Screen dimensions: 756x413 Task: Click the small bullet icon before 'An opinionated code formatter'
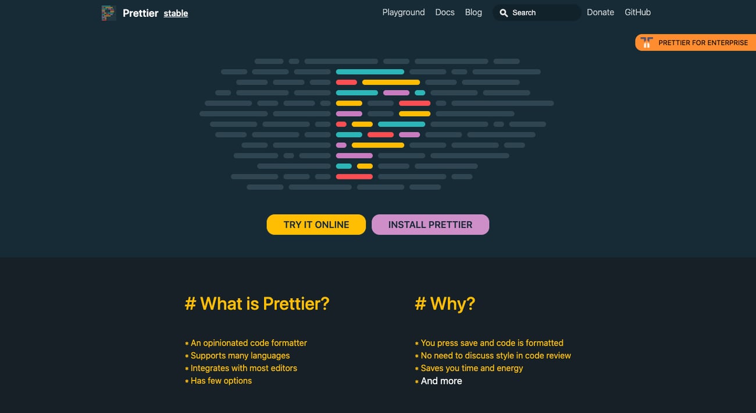(186, 343)
